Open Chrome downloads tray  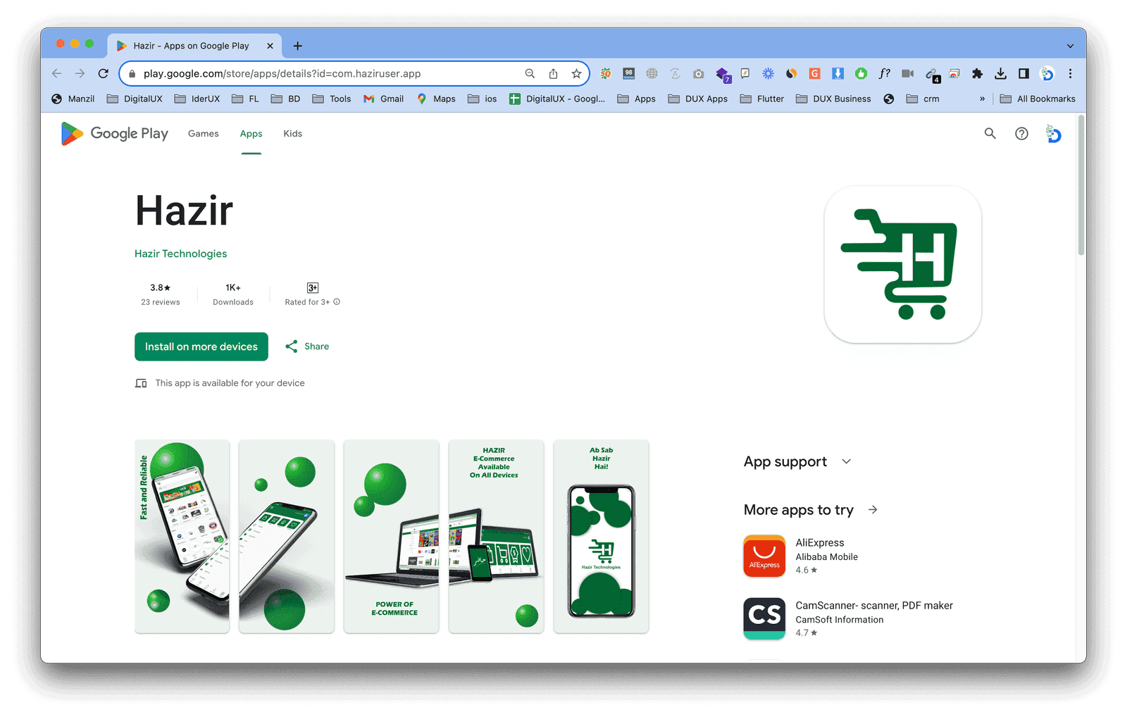pos(1000,73)
